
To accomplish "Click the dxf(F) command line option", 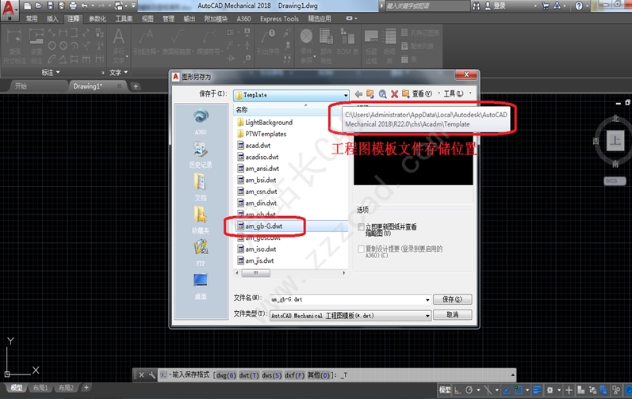I will pyautogui.click(x=295, y=375).
